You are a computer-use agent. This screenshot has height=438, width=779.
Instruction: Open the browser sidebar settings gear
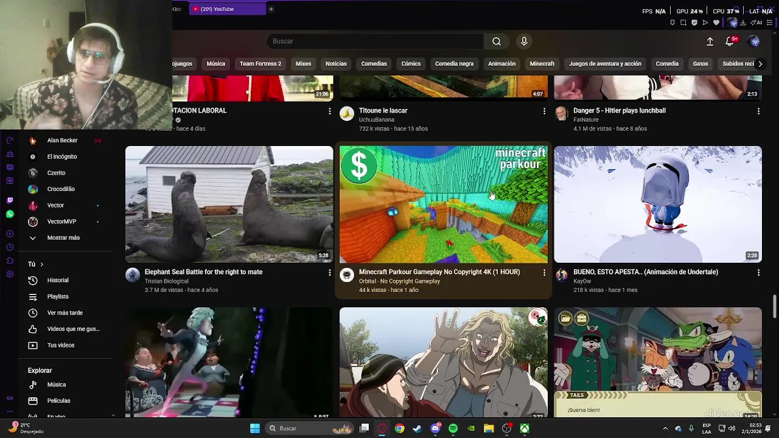pyautogui.click(x=10, y=274)
